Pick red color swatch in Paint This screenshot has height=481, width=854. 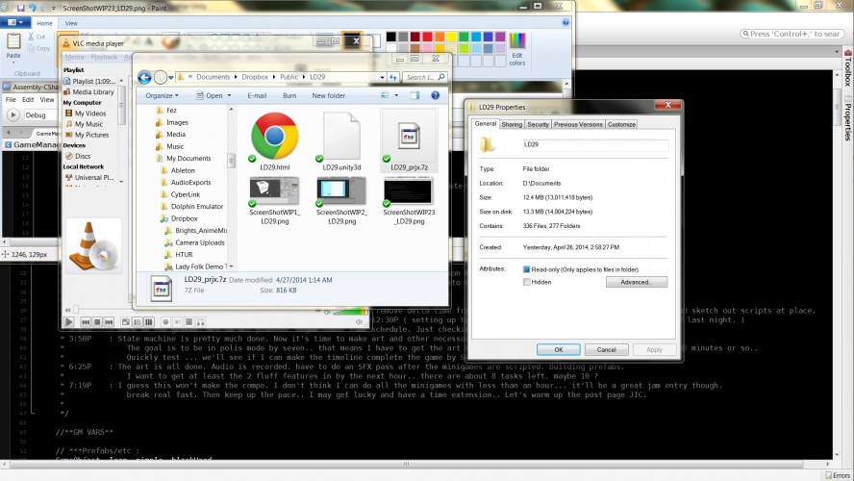click(x=428, y=37)
